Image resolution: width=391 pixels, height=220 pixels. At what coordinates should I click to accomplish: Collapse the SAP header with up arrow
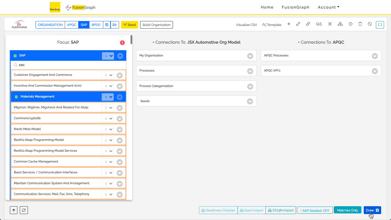coord(120,56)
